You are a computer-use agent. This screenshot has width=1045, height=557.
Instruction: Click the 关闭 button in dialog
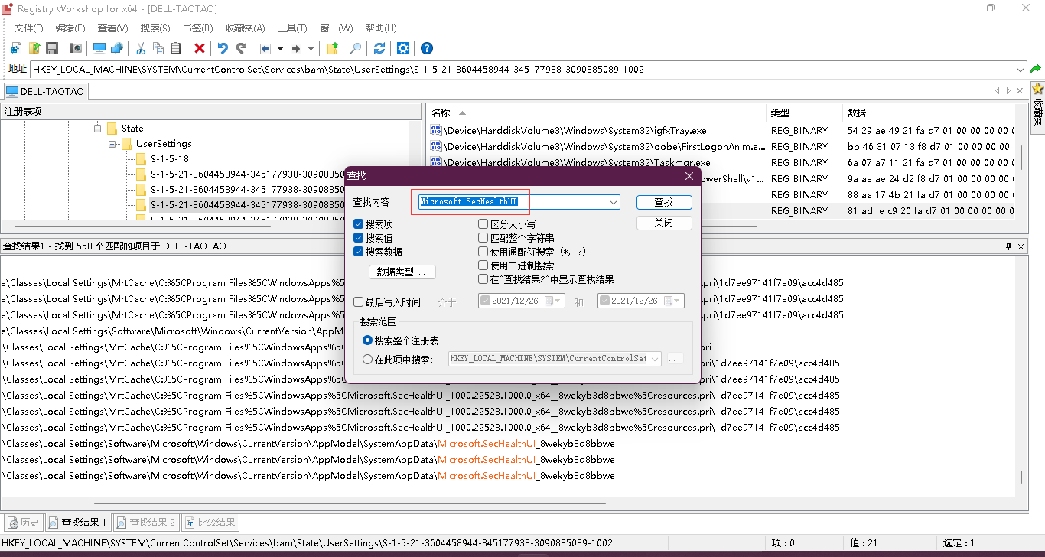pos(664,223)
